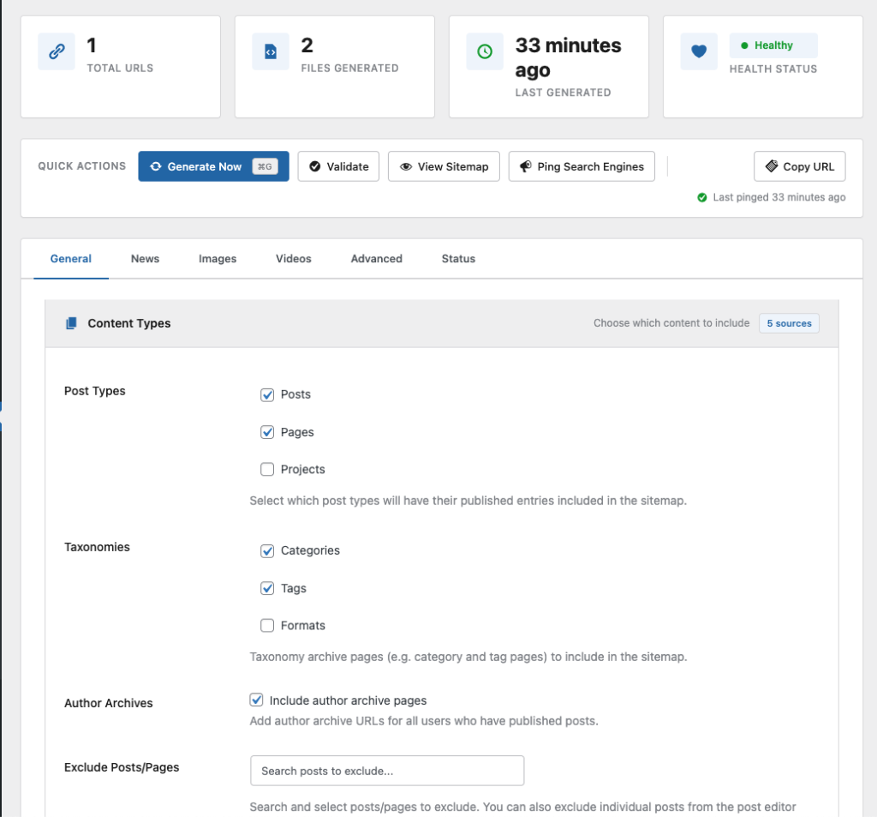Click the Content Types book icon
The width and height of the screenshot is (877, 817).
[x=71, y=323]
